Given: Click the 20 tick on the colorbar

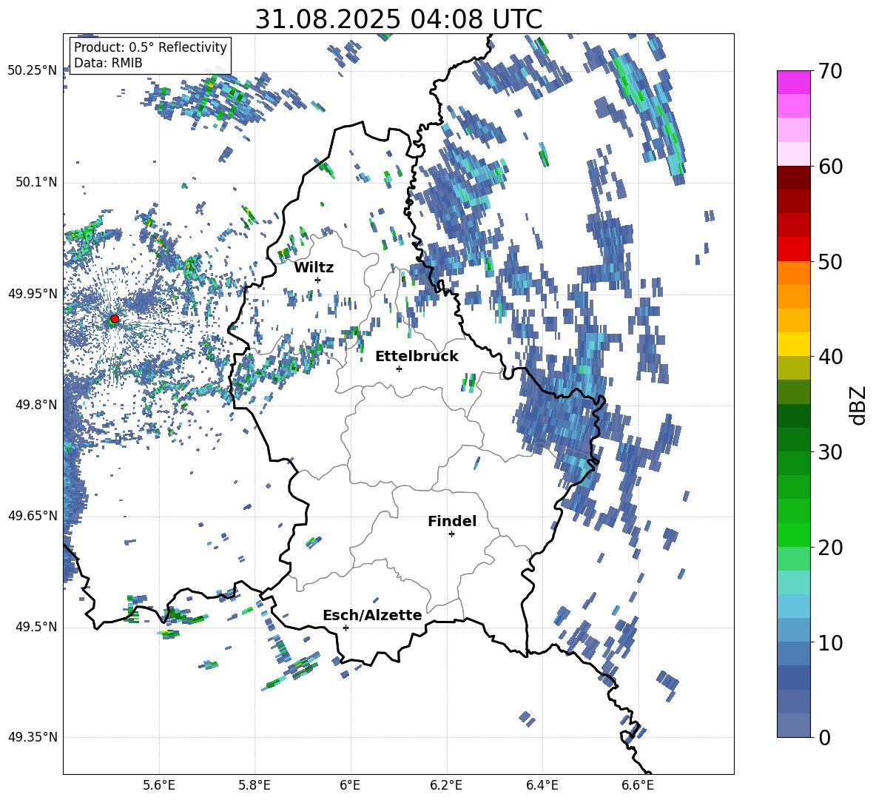Looking at the screenshot, I should pyautogui.click(x=829, y=548).
